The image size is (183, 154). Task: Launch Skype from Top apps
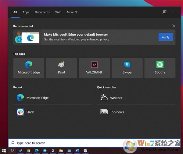tap(127, 68)
